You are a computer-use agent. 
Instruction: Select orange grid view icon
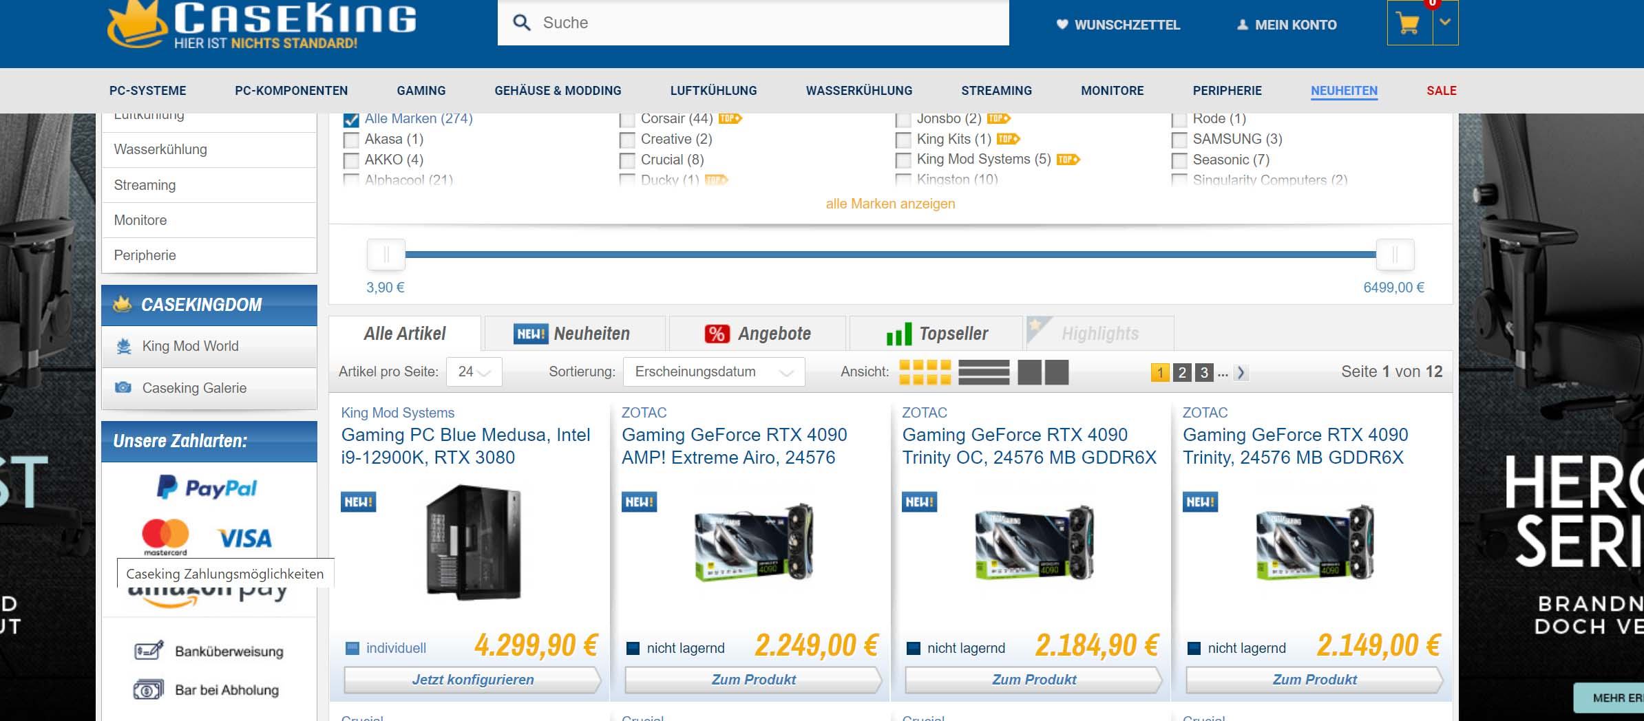coord(925,372)
